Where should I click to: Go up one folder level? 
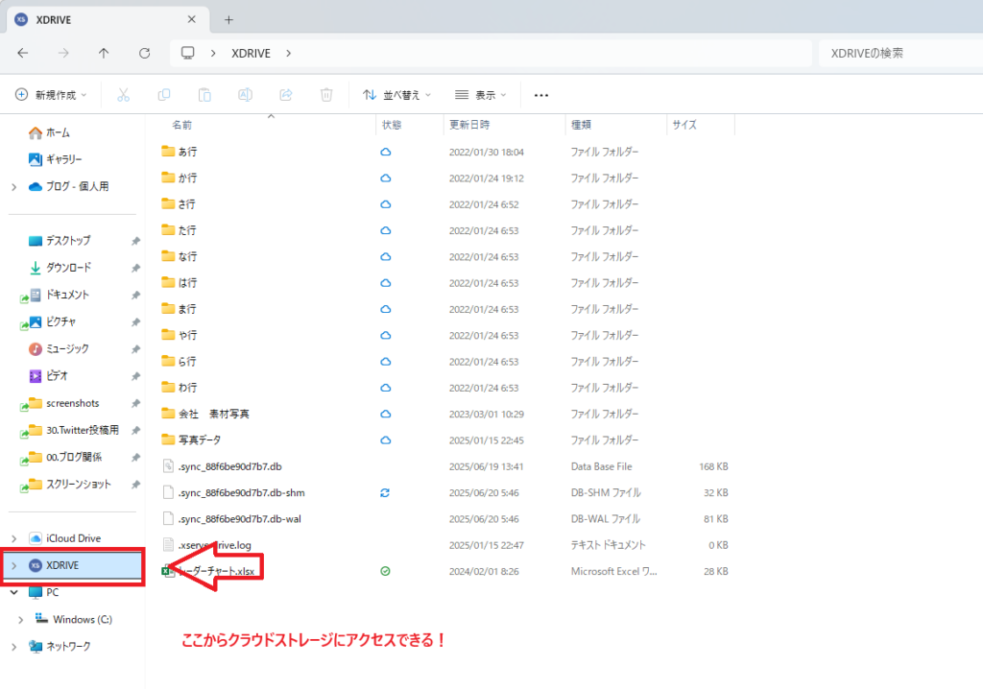[104, 54]
